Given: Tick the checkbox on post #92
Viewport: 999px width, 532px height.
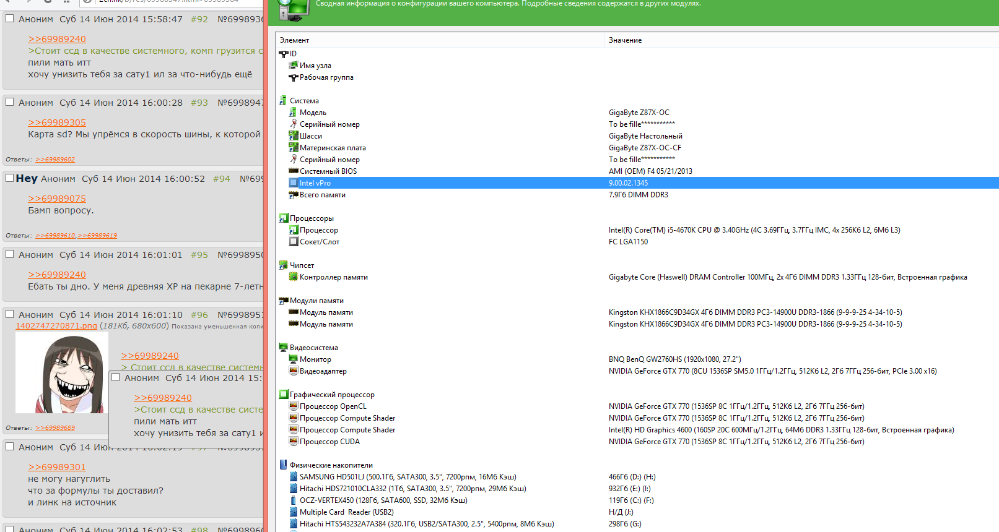Looking at the screenshot, I should [x=10, y=19].
